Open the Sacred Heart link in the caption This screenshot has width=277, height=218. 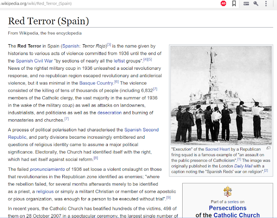coord(217,149)
